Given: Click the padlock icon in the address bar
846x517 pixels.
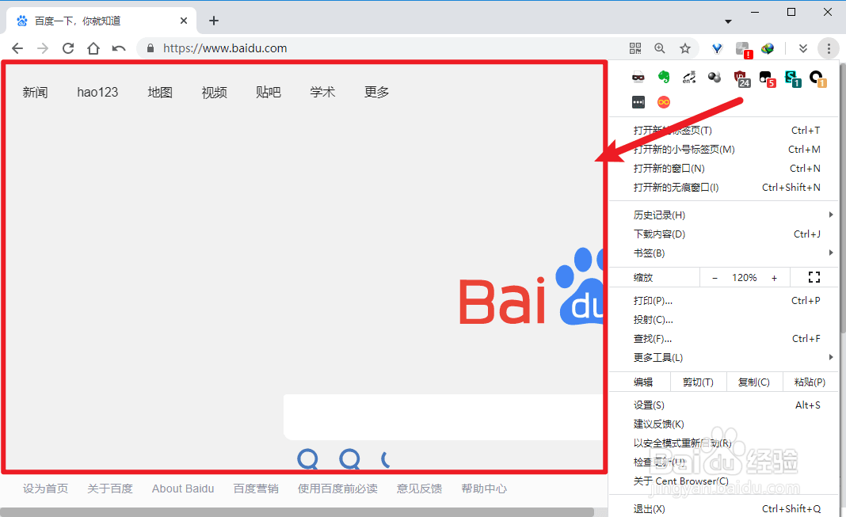Looking at the screenshot, I should point(150,48).
